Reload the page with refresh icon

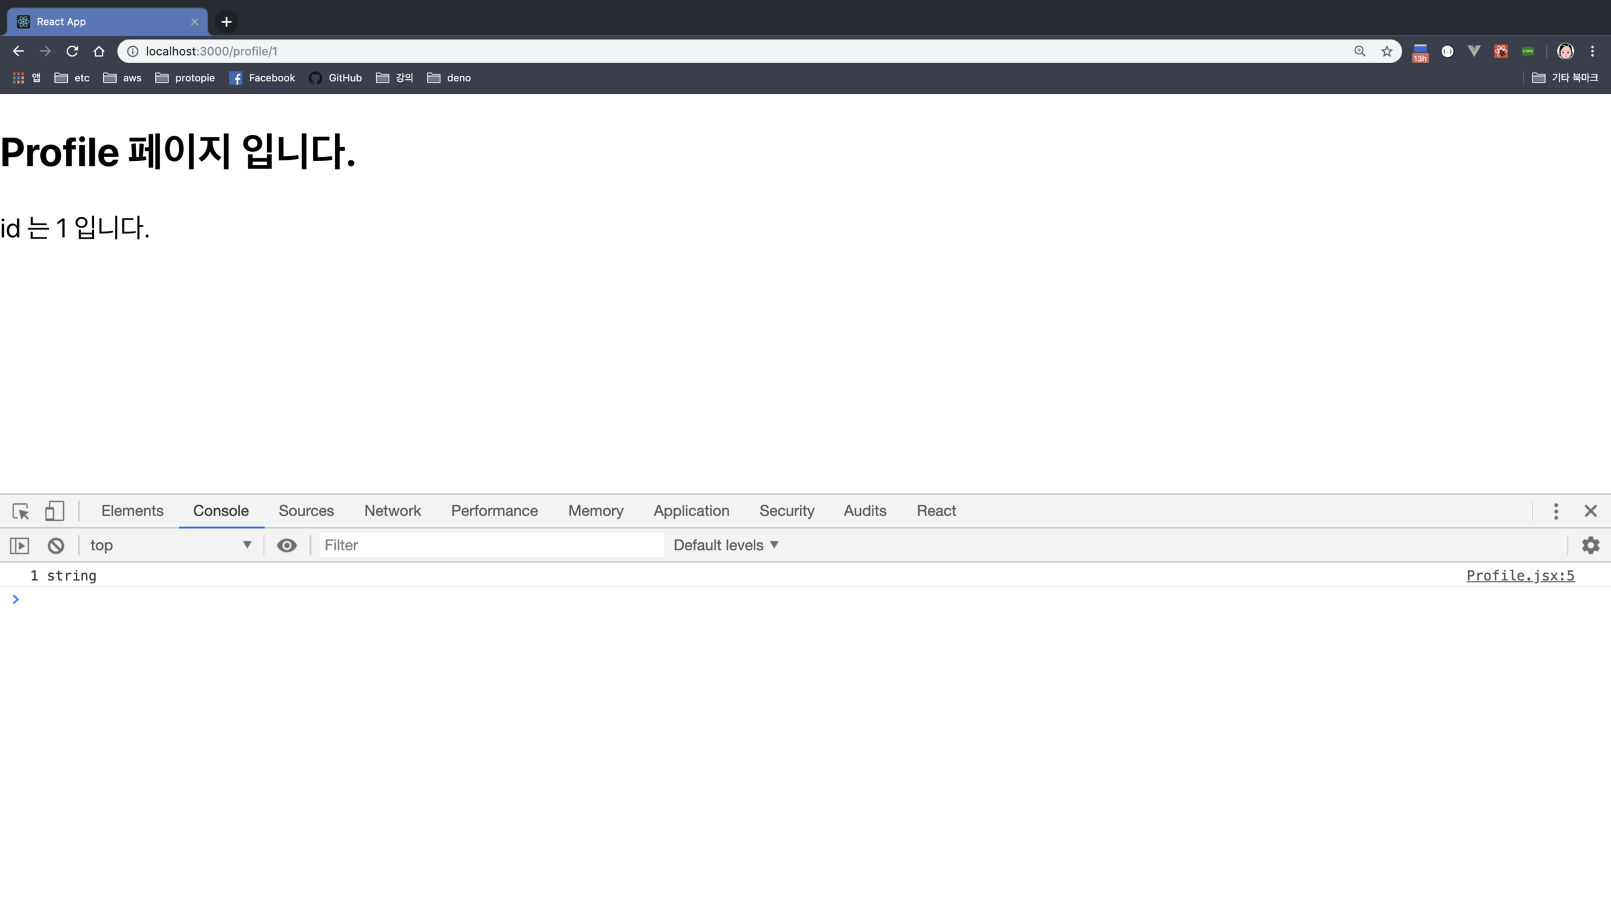coord(72,51)
